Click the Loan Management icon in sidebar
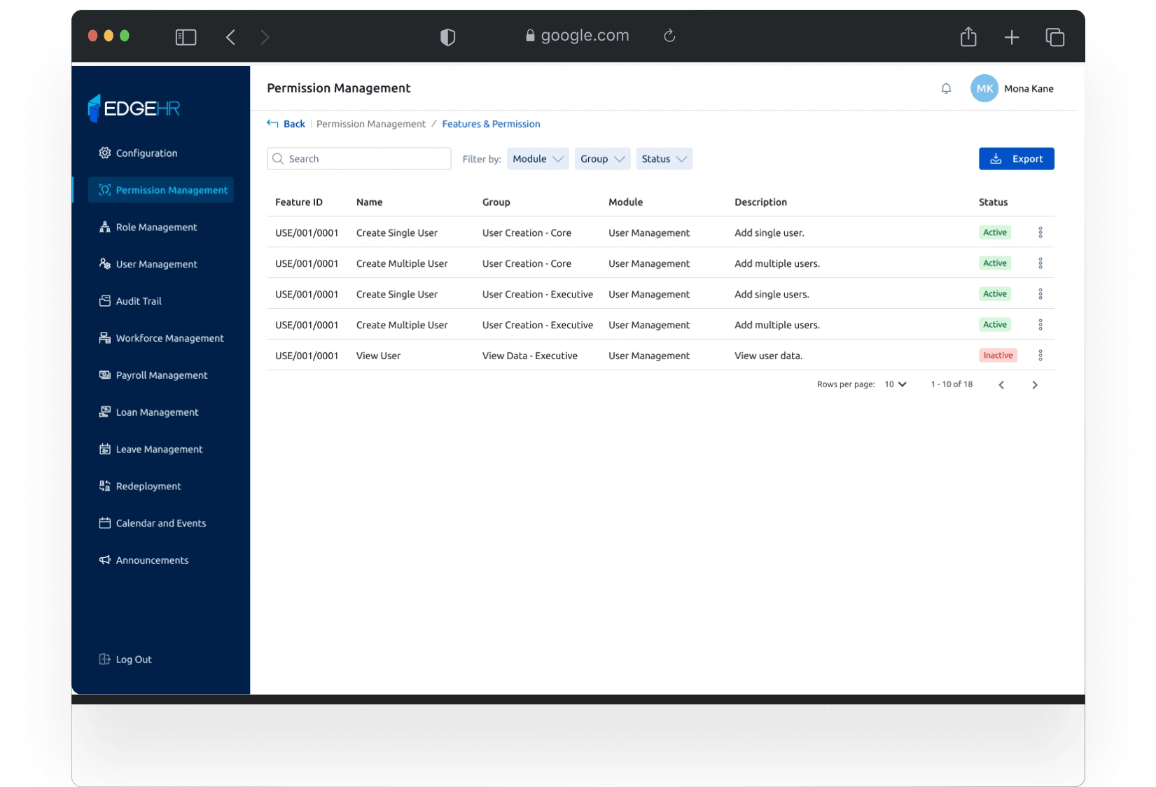Image resolution: width=1156 pixels, height=787 pixels. (x=105, y=412)
